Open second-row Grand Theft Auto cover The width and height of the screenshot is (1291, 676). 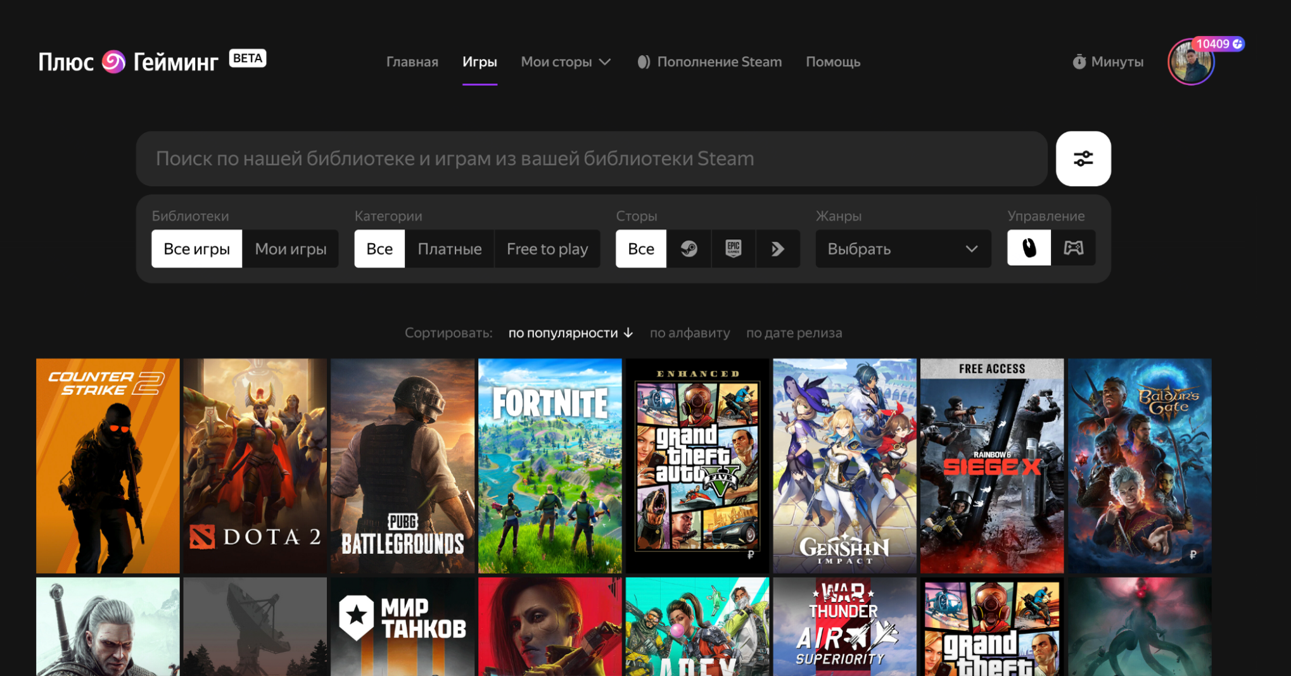(992, 627)
